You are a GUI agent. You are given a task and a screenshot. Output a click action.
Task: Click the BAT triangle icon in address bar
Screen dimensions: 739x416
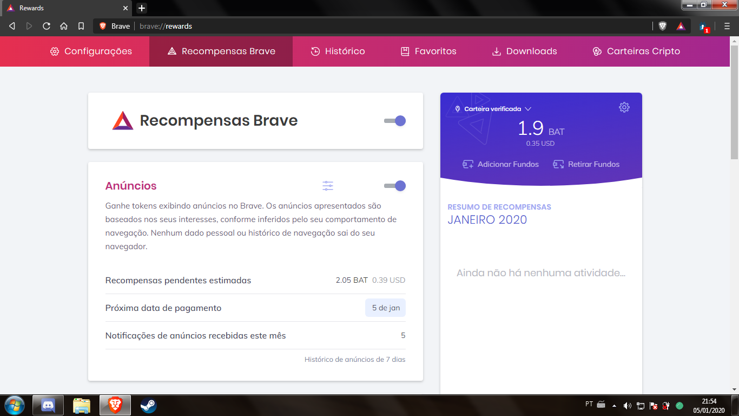pos(681,26)
